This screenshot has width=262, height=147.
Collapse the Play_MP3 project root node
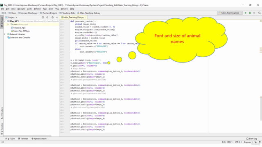(5, 21)
